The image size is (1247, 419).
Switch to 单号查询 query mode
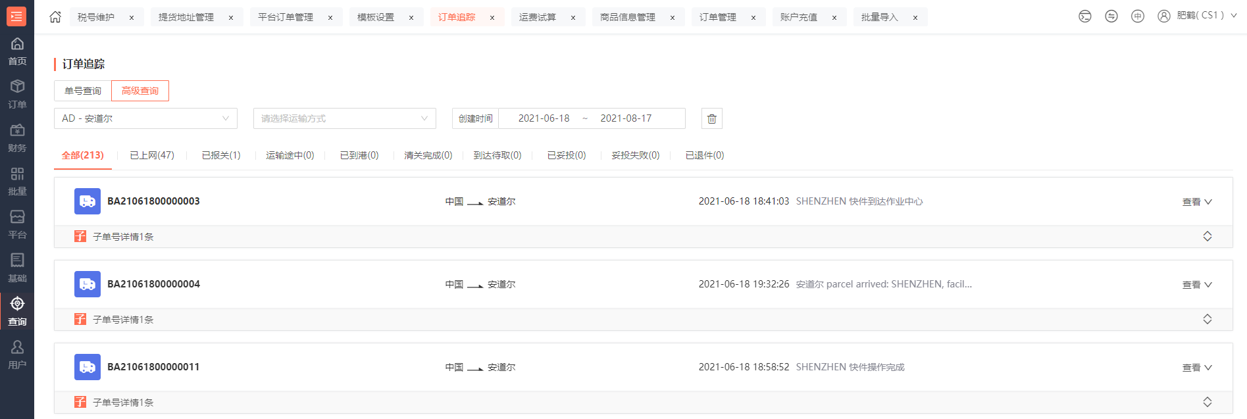click(83, 91)
